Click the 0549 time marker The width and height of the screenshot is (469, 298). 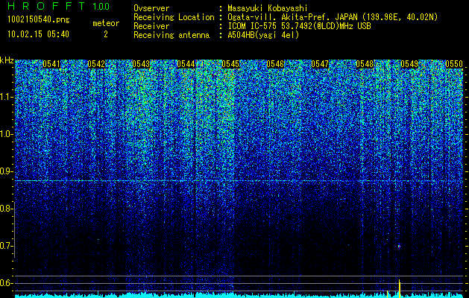pyautogui.click(x=409, y=64)
